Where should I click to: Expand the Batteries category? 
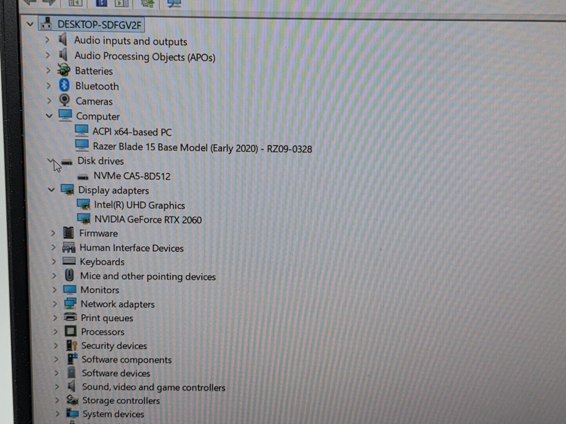[48, 70]
